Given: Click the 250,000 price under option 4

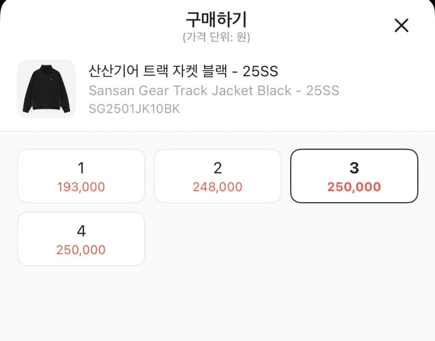Looking at the screenshot, I should pos(81,250).
